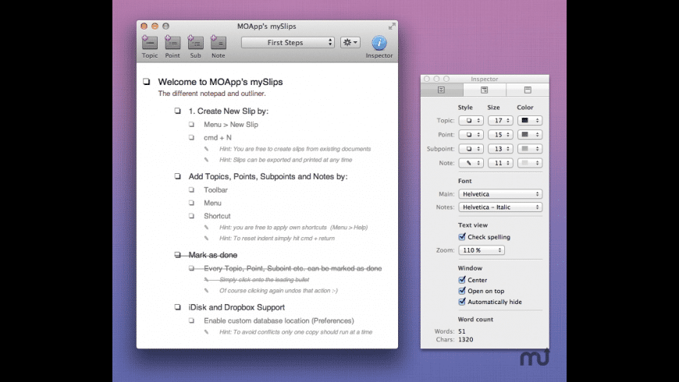Image resolution: width=679 pixels, height=382 pixels.
Task: Open Note style dropdown
Action: pos(471,163)
